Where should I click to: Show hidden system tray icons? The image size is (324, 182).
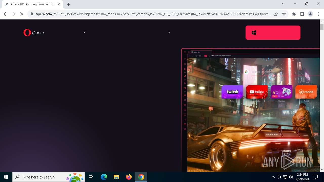tap(273, 177)
